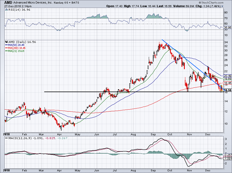The height and width of the screenshot is (173, 232).
Task: Click the Sep label on price chart axis
Action: 153,134
